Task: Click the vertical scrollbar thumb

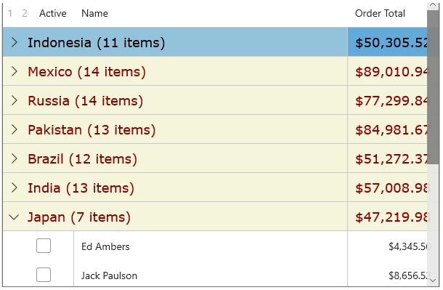Action: point(433,87)
